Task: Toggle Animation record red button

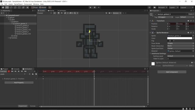Action: coord(9,71)
